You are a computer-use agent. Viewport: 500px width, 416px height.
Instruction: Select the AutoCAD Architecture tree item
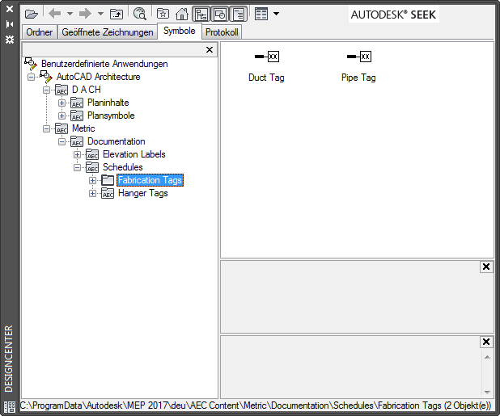click(98, 77)
